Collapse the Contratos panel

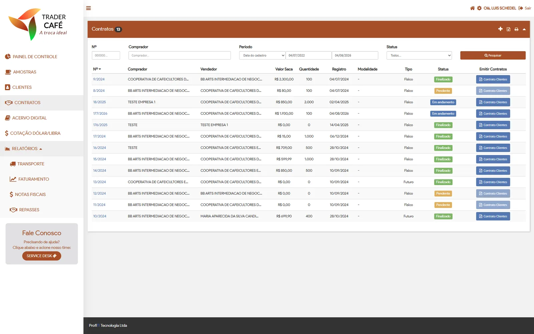(x=524, y=29)
